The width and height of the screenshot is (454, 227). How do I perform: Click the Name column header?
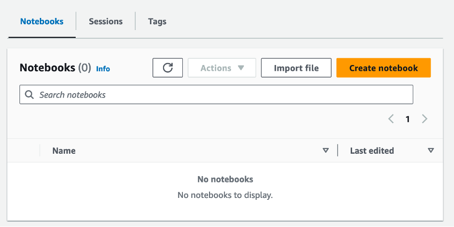pyautogui.click(x=64, y=151)
